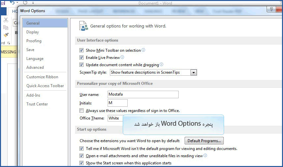The image size is (283, 167).
Task: Toggle Tell me if Word isn't default program
Action: pos(81,149)
